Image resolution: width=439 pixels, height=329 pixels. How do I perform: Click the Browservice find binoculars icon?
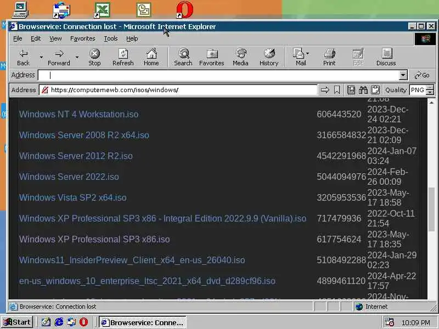point(363,90)
